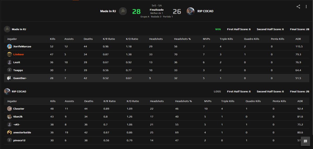313x149 pixels.
Task: Click RIP COCAO team avatar in header
Action: (190, 11)
